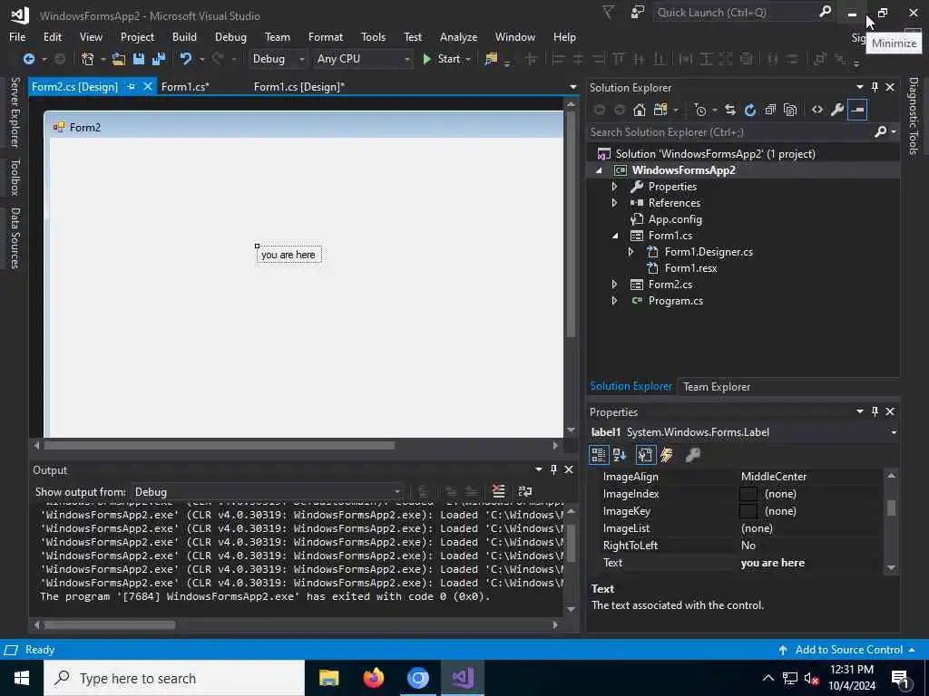929x696 pixels.
Task: Toggle Preview Selected Items in Solution Explorer
Action: pos(857,110)
